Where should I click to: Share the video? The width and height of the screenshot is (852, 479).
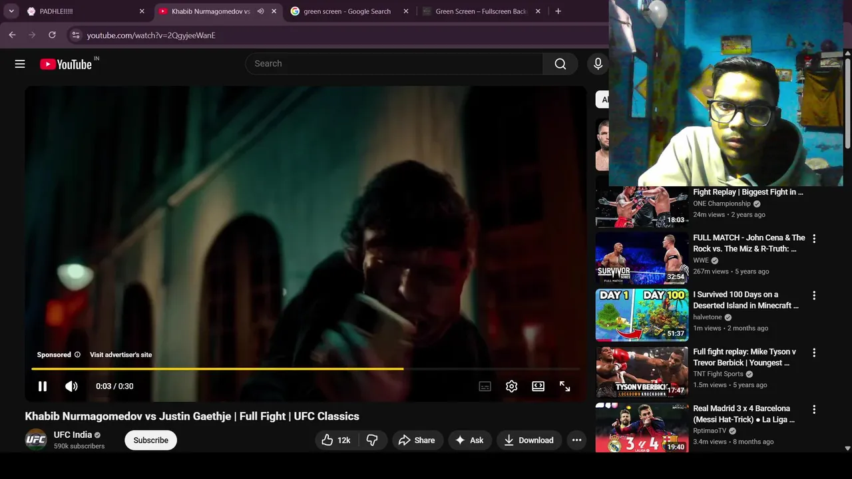coord(417,440)
